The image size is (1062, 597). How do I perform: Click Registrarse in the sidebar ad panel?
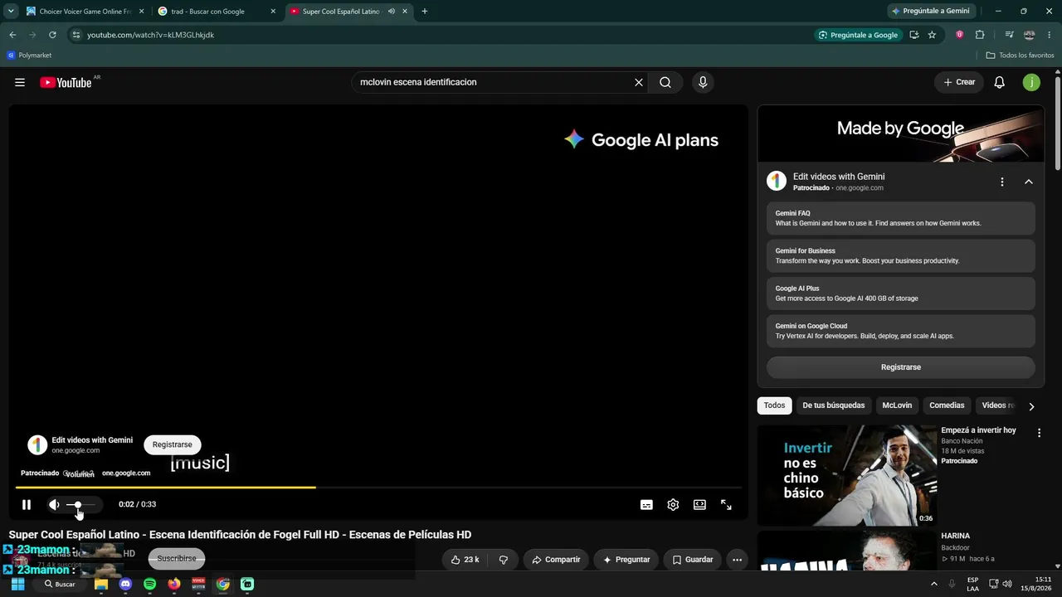(900, 367)
